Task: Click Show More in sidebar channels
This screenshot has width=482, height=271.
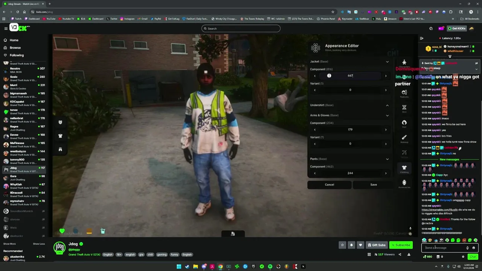Action: pos(9,244)
